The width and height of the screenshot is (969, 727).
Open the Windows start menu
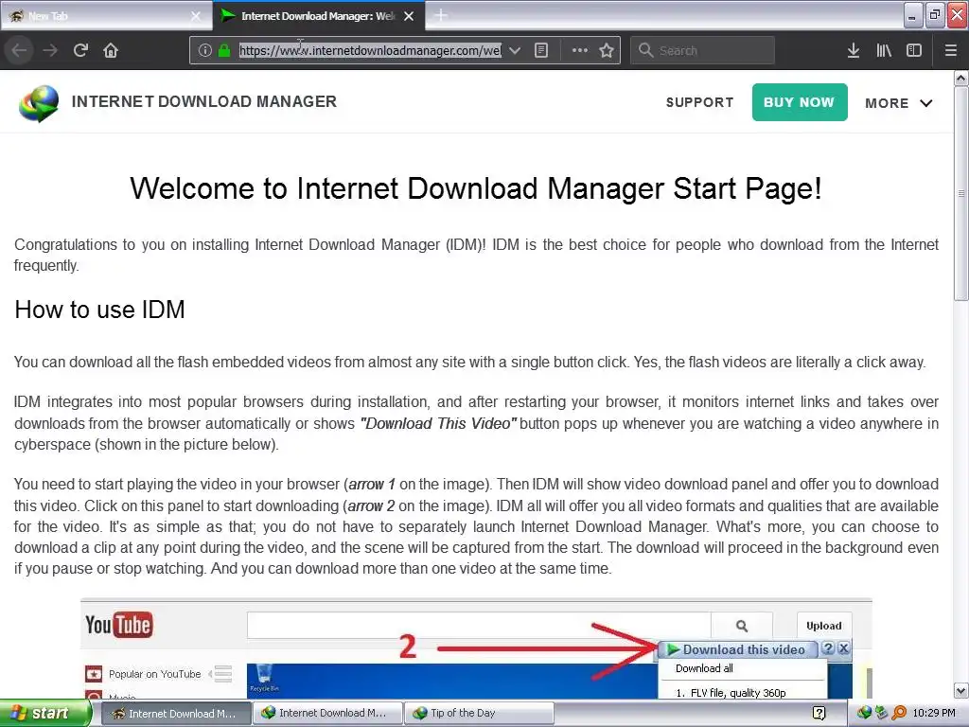pos(44,713)
